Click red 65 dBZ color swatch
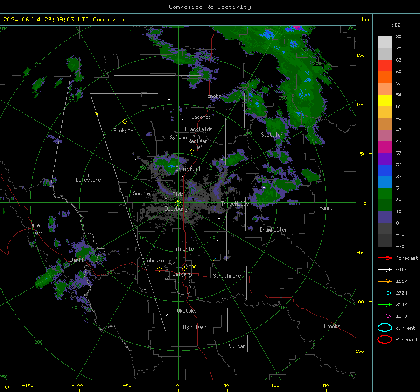 385,65
